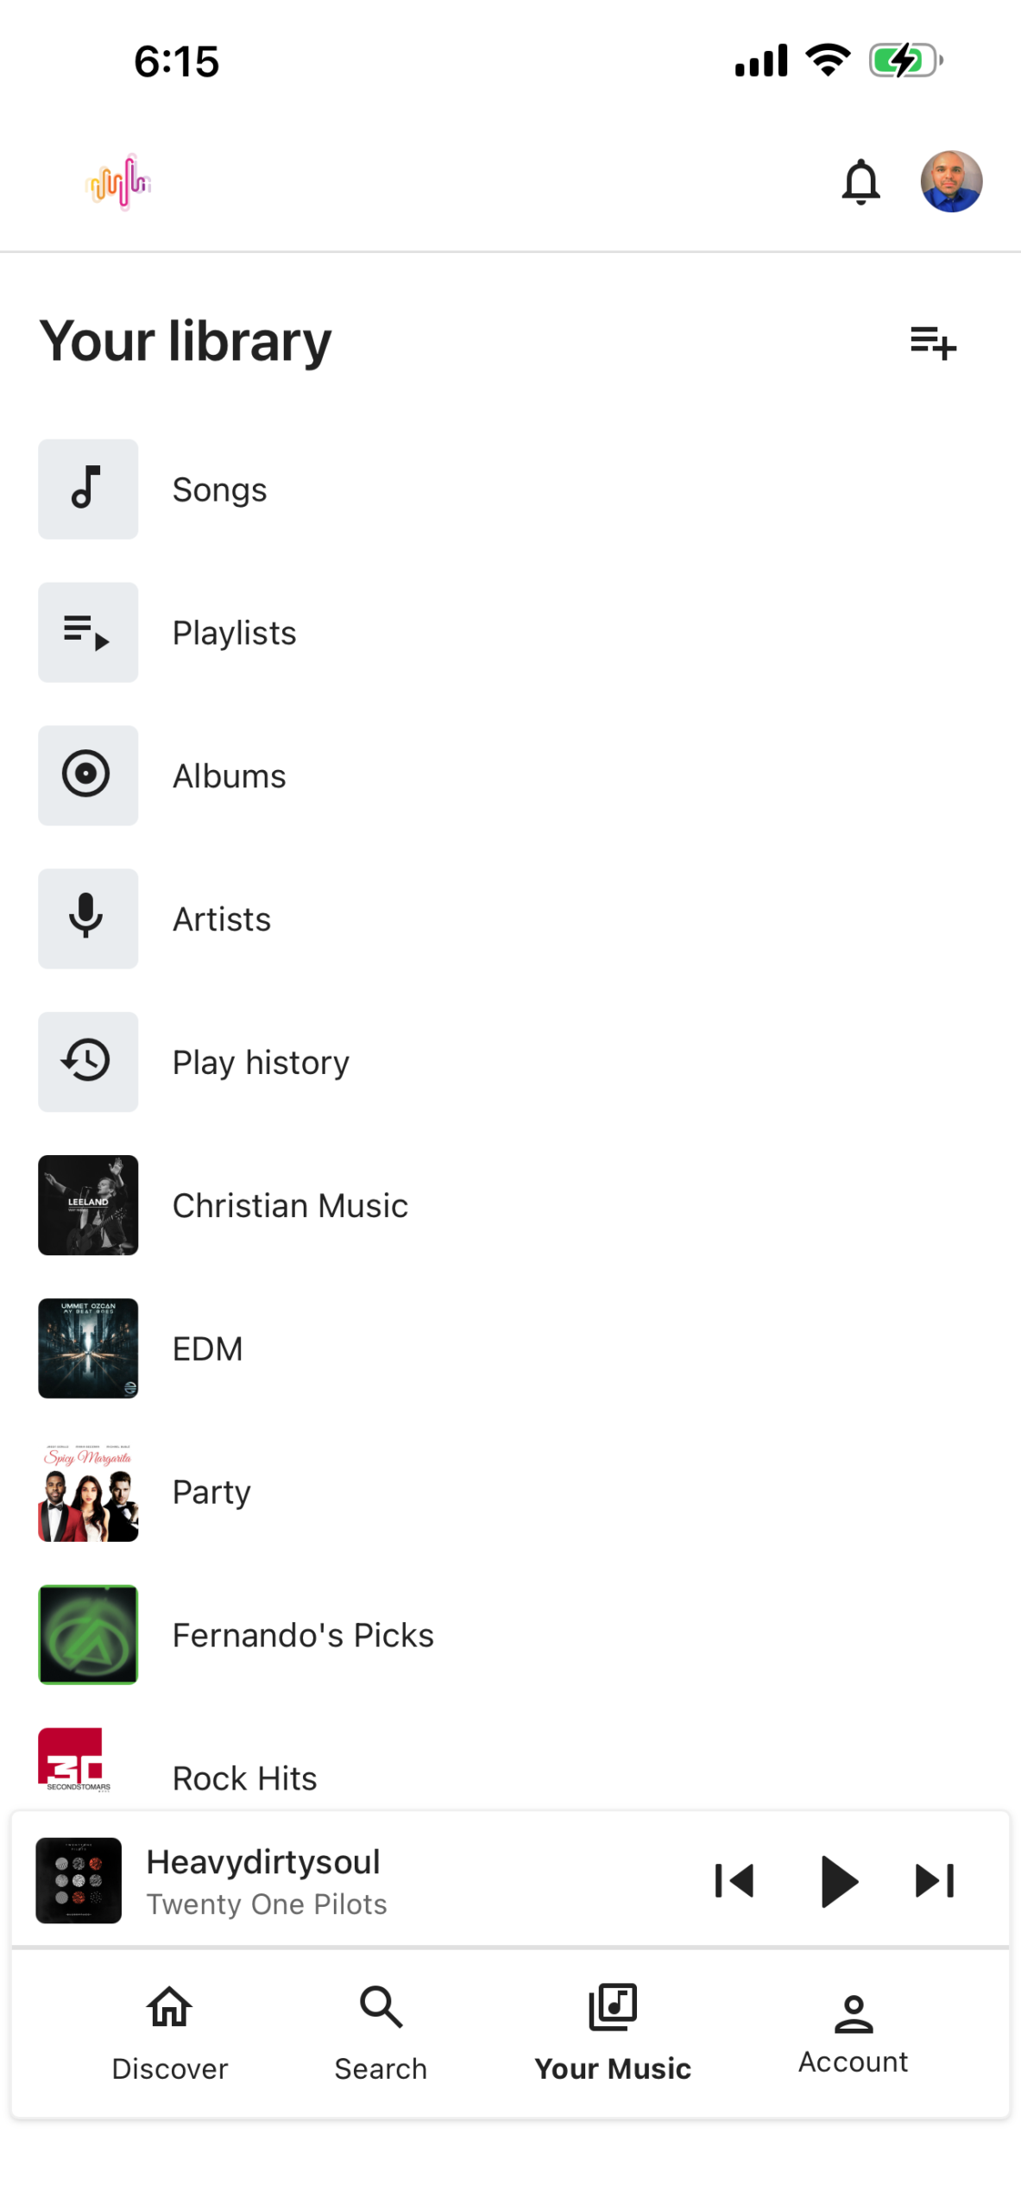The image size is (1021, 2210).
Task: Open Songs via the music note icon
Action: pos(88,489)
